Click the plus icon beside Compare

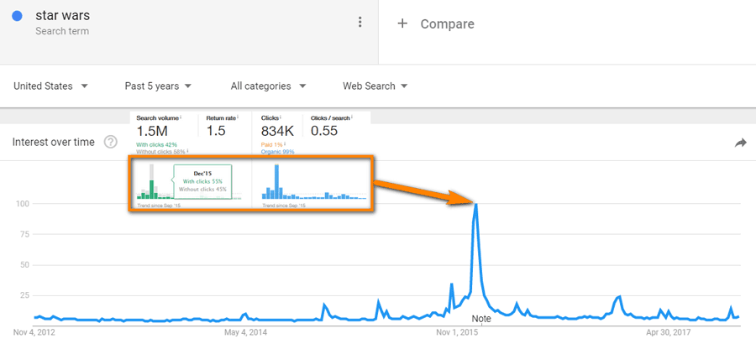point(402,23)
